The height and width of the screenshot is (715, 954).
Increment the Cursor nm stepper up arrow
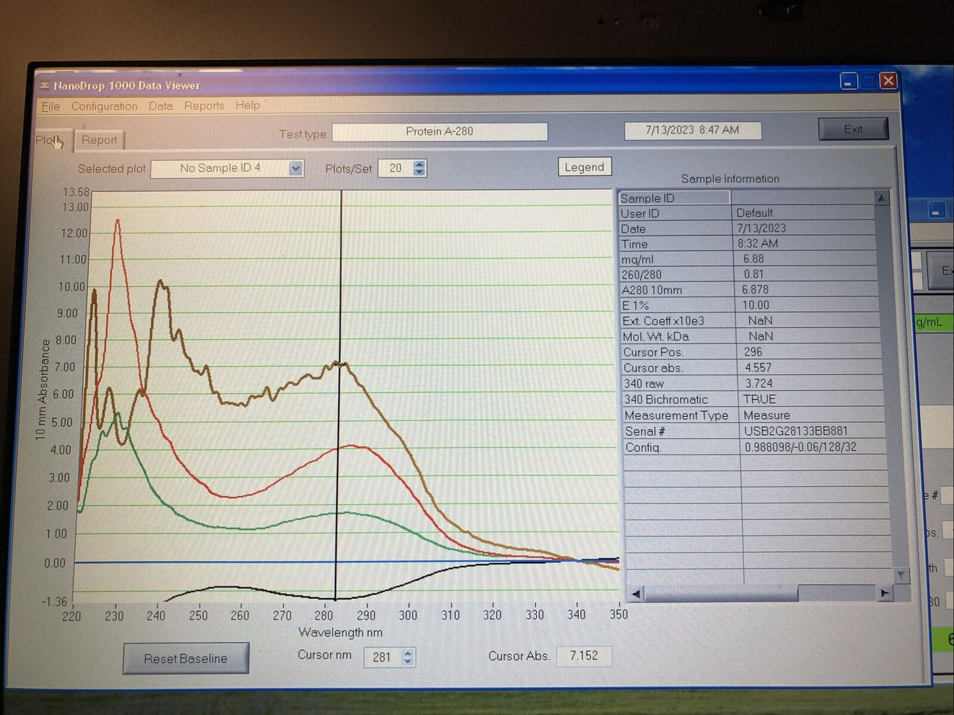(408, 653)
